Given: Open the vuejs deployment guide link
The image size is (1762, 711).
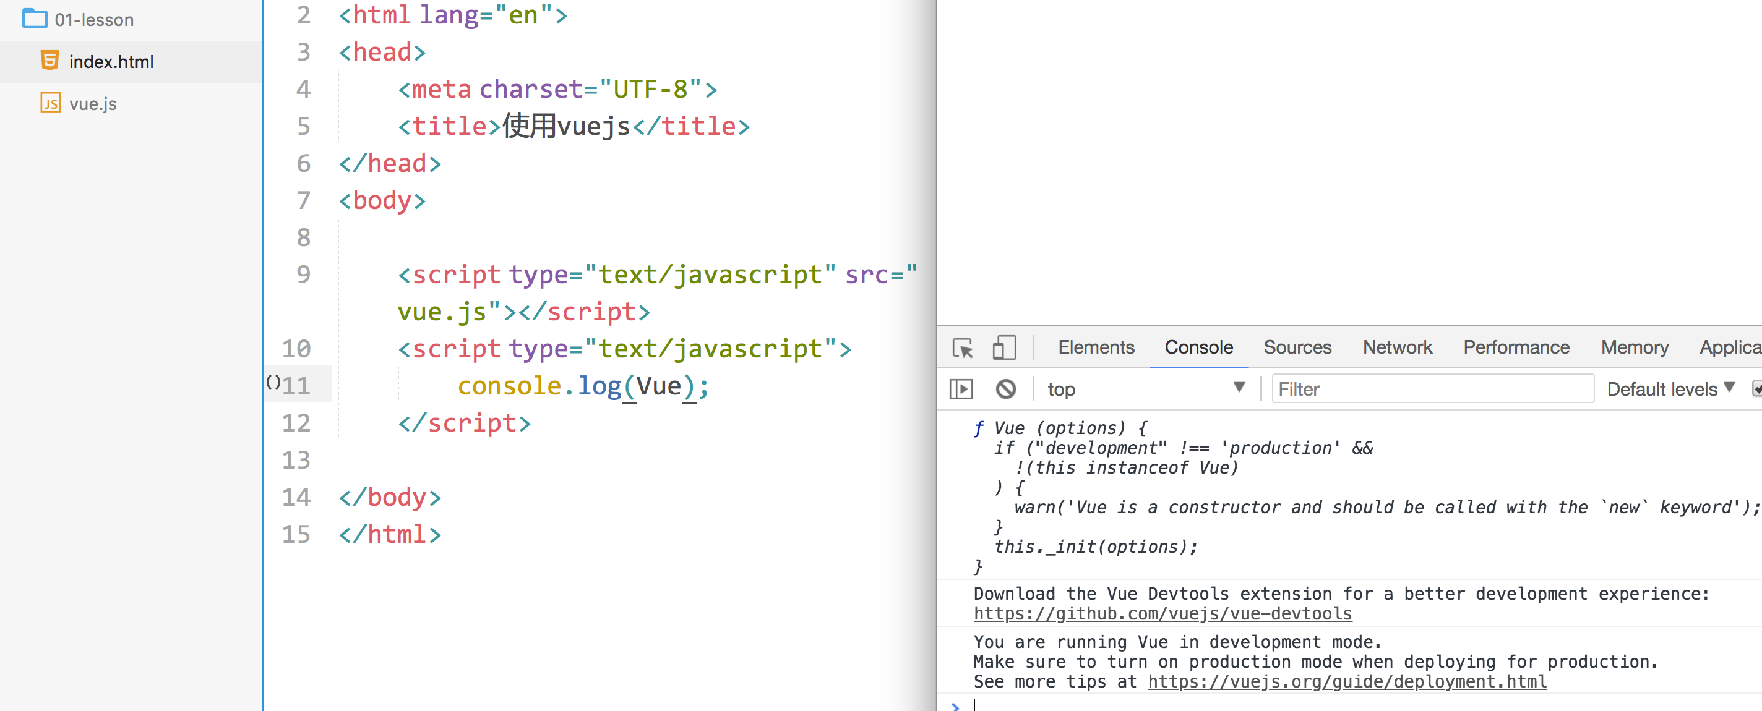Looking at the screenshot, I should coord(1347,681).
